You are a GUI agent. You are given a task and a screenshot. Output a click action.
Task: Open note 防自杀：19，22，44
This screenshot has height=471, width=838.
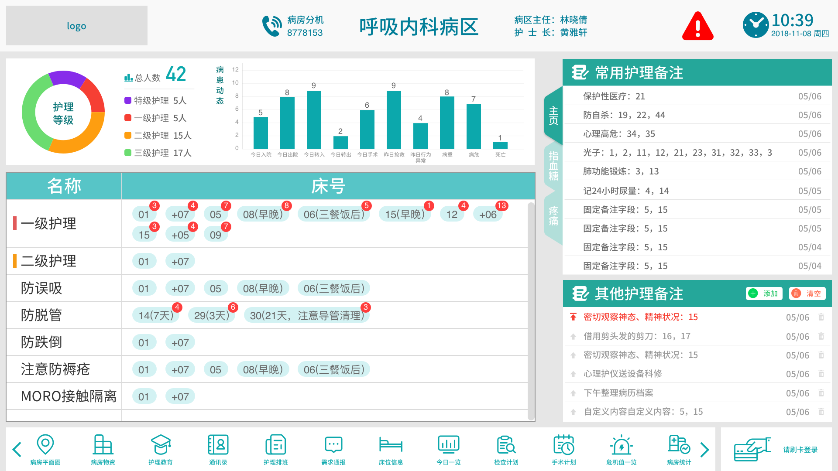coord(698,115)
